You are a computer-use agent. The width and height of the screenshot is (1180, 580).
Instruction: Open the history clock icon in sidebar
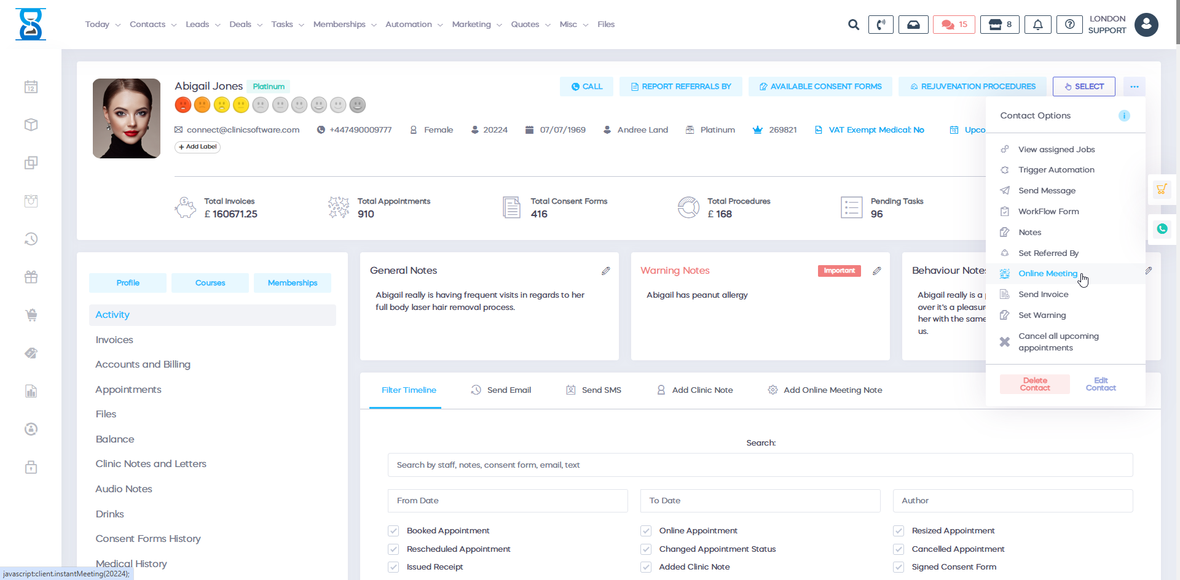31,239
